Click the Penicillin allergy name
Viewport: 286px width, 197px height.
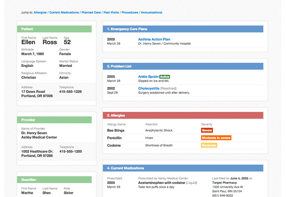tap(114, 138)
